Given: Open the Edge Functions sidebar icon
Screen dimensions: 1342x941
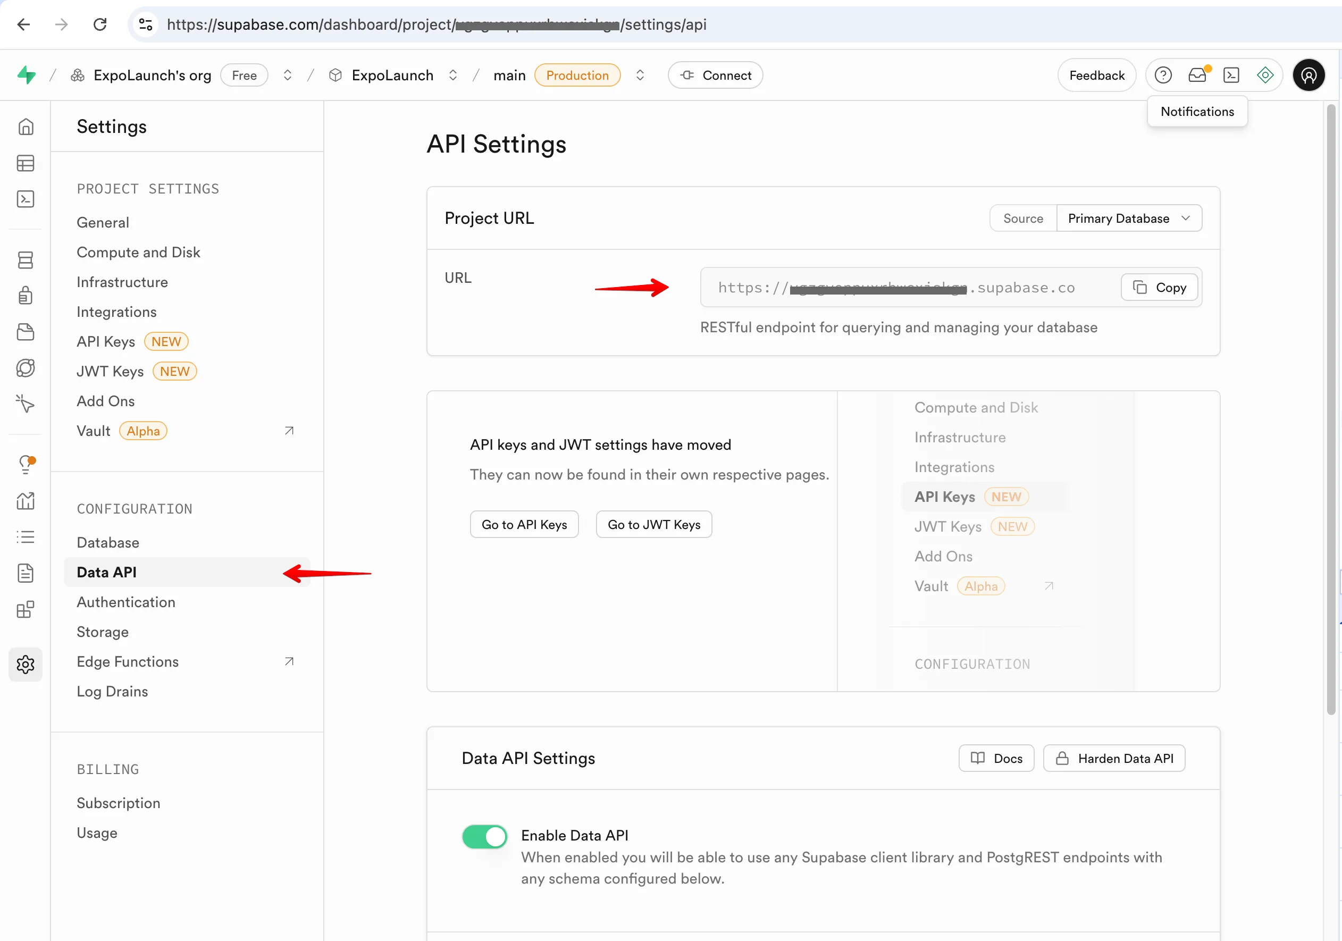Looking at the screenshot, I should [26, 368].
